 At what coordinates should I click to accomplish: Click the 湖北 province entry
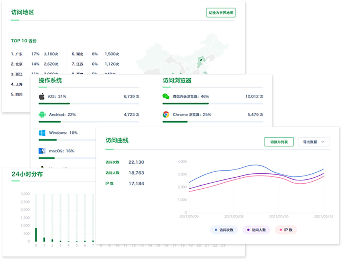tap(95, 54)
